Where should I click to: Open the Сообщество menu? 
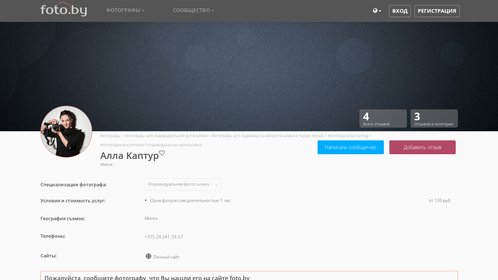193,10
